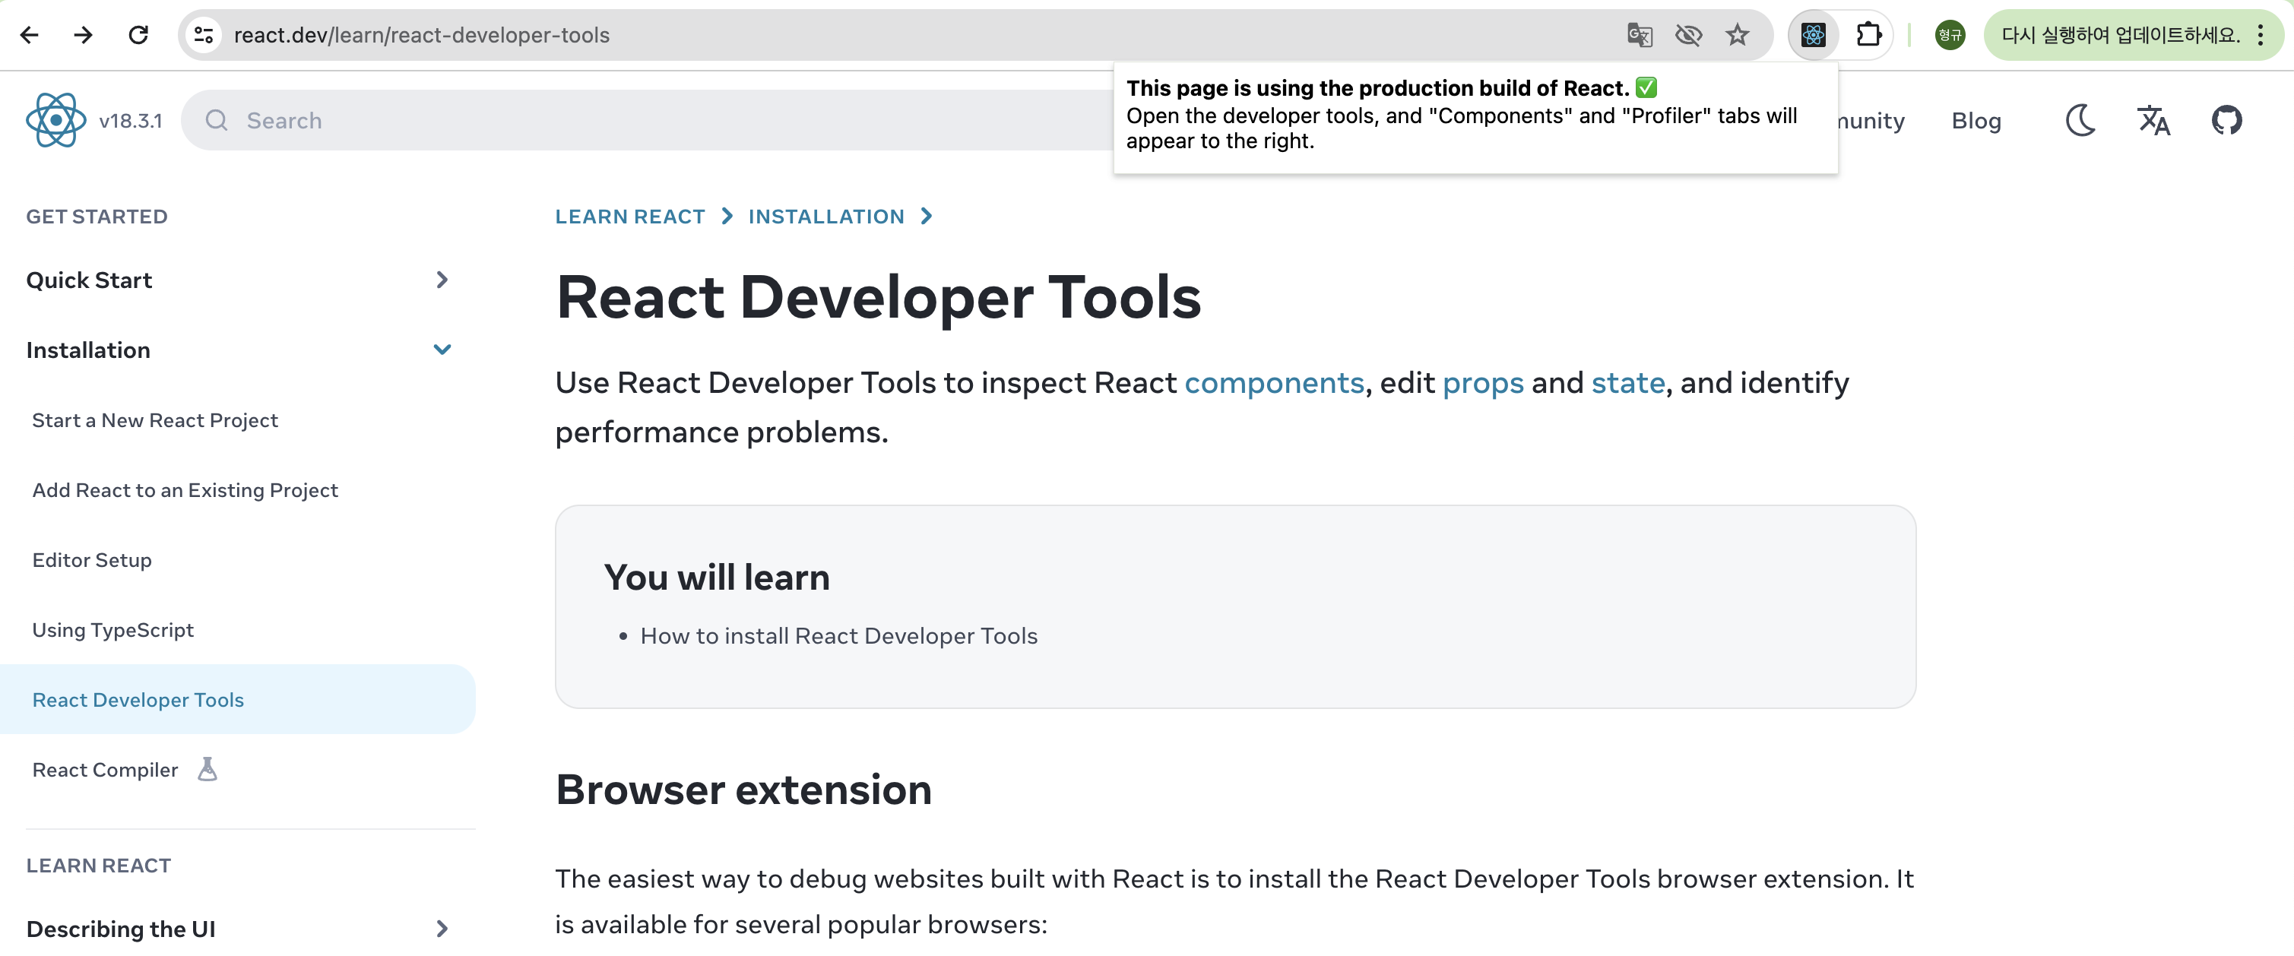Click the LEARN REACT sidebar section label
Image resolution: width=2294 pixels, height=956 pixels.
[x=99, y=866]
